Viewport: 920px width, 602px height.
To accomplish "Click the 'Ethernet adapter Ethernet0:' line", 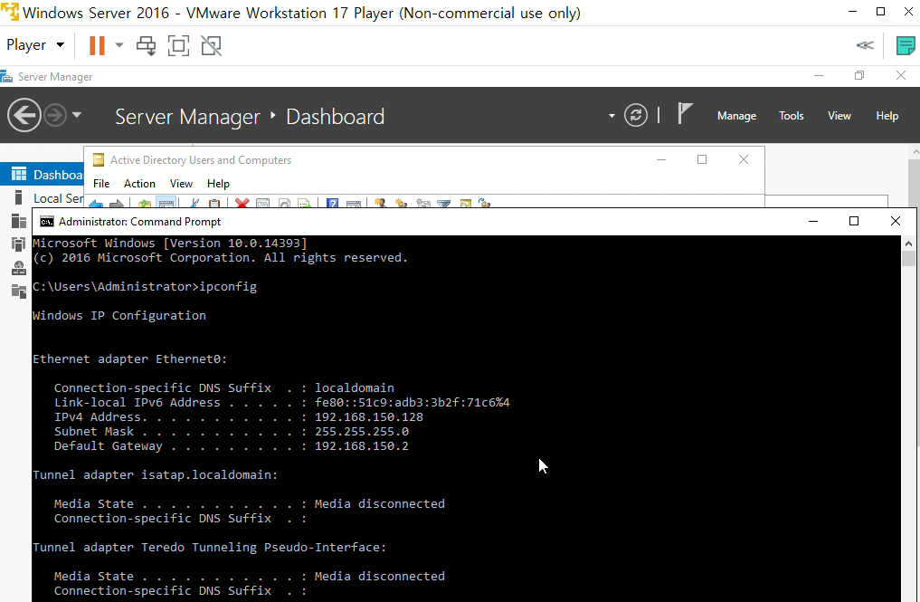I will (129, 358).
